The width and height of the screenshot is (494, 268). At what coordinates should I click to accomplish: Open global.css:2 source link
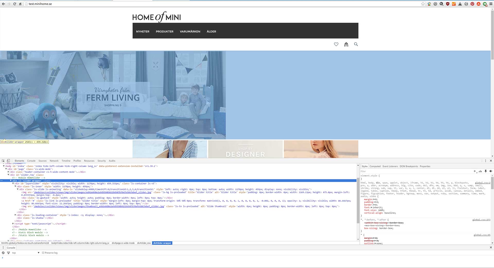pyautogui.click(x=483, y=183)
